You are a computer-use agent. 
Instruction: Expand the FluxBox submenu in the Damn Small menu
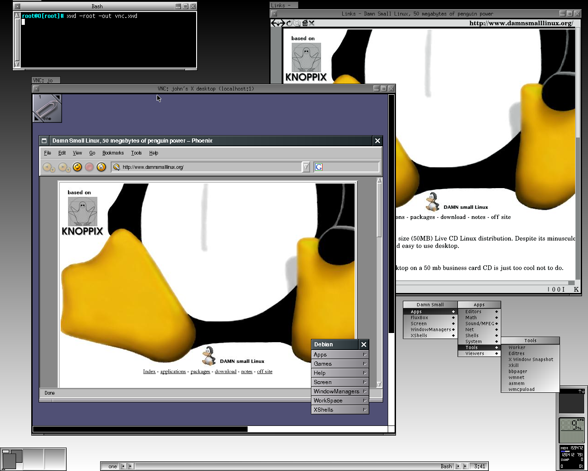point(430,317)
